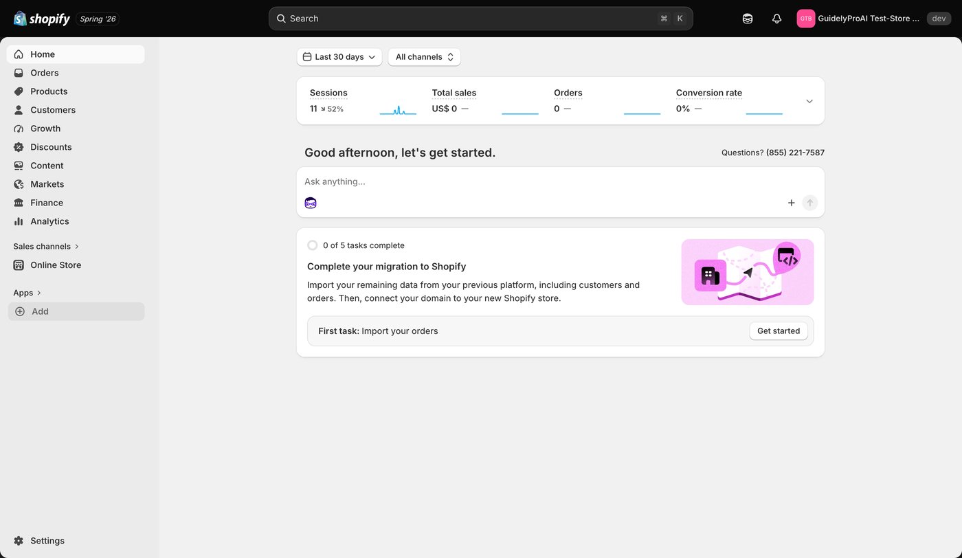The image size is (962, 558).
Task: Open the Sidekick assistant icon in top bar
Action: point(748,19)
